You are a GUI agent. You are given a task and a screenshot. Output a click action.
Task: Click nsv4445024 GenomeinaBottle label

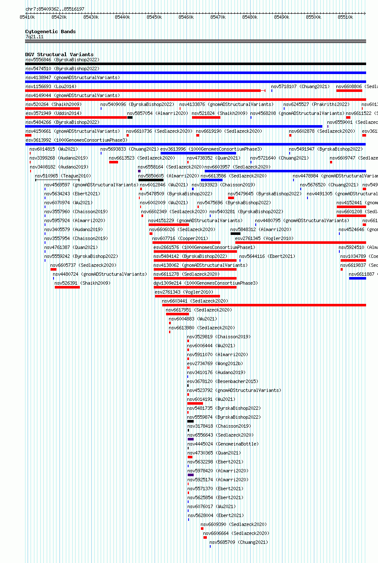tap(223, 444)
